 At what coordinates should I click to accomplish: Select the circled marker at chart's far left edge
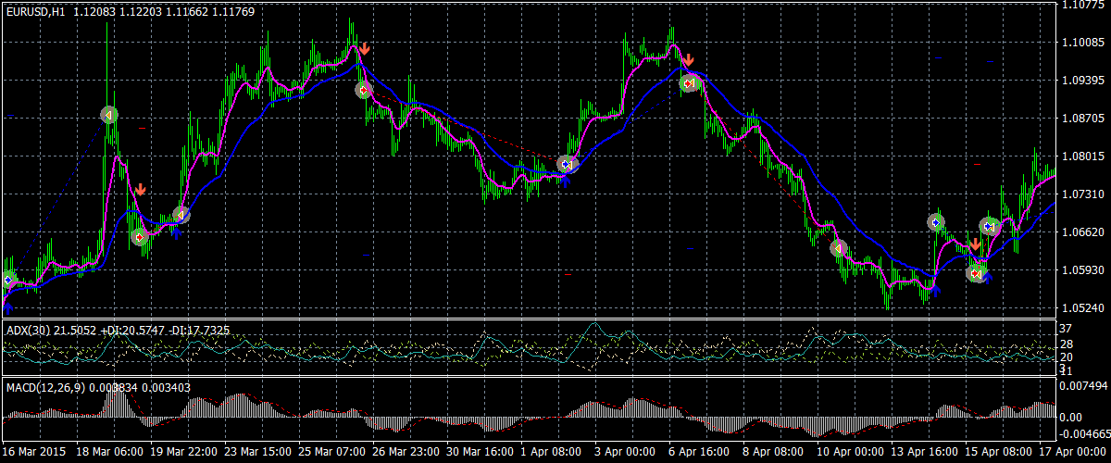coord(8,280)
